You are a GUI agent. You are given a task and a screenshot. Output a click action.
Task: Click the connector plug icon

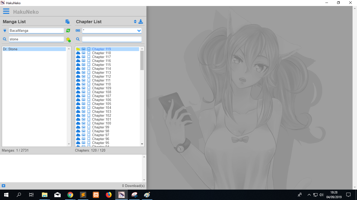point(5,30)
